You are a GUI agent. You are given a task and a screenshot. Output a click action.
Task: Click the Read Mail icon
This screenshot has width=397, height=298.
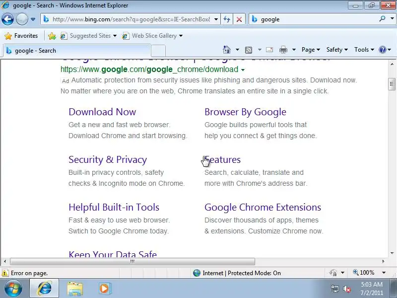[269, 50]
